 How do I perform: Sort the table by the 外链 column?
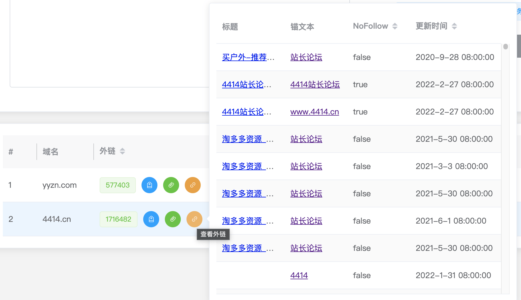(122, 151)
